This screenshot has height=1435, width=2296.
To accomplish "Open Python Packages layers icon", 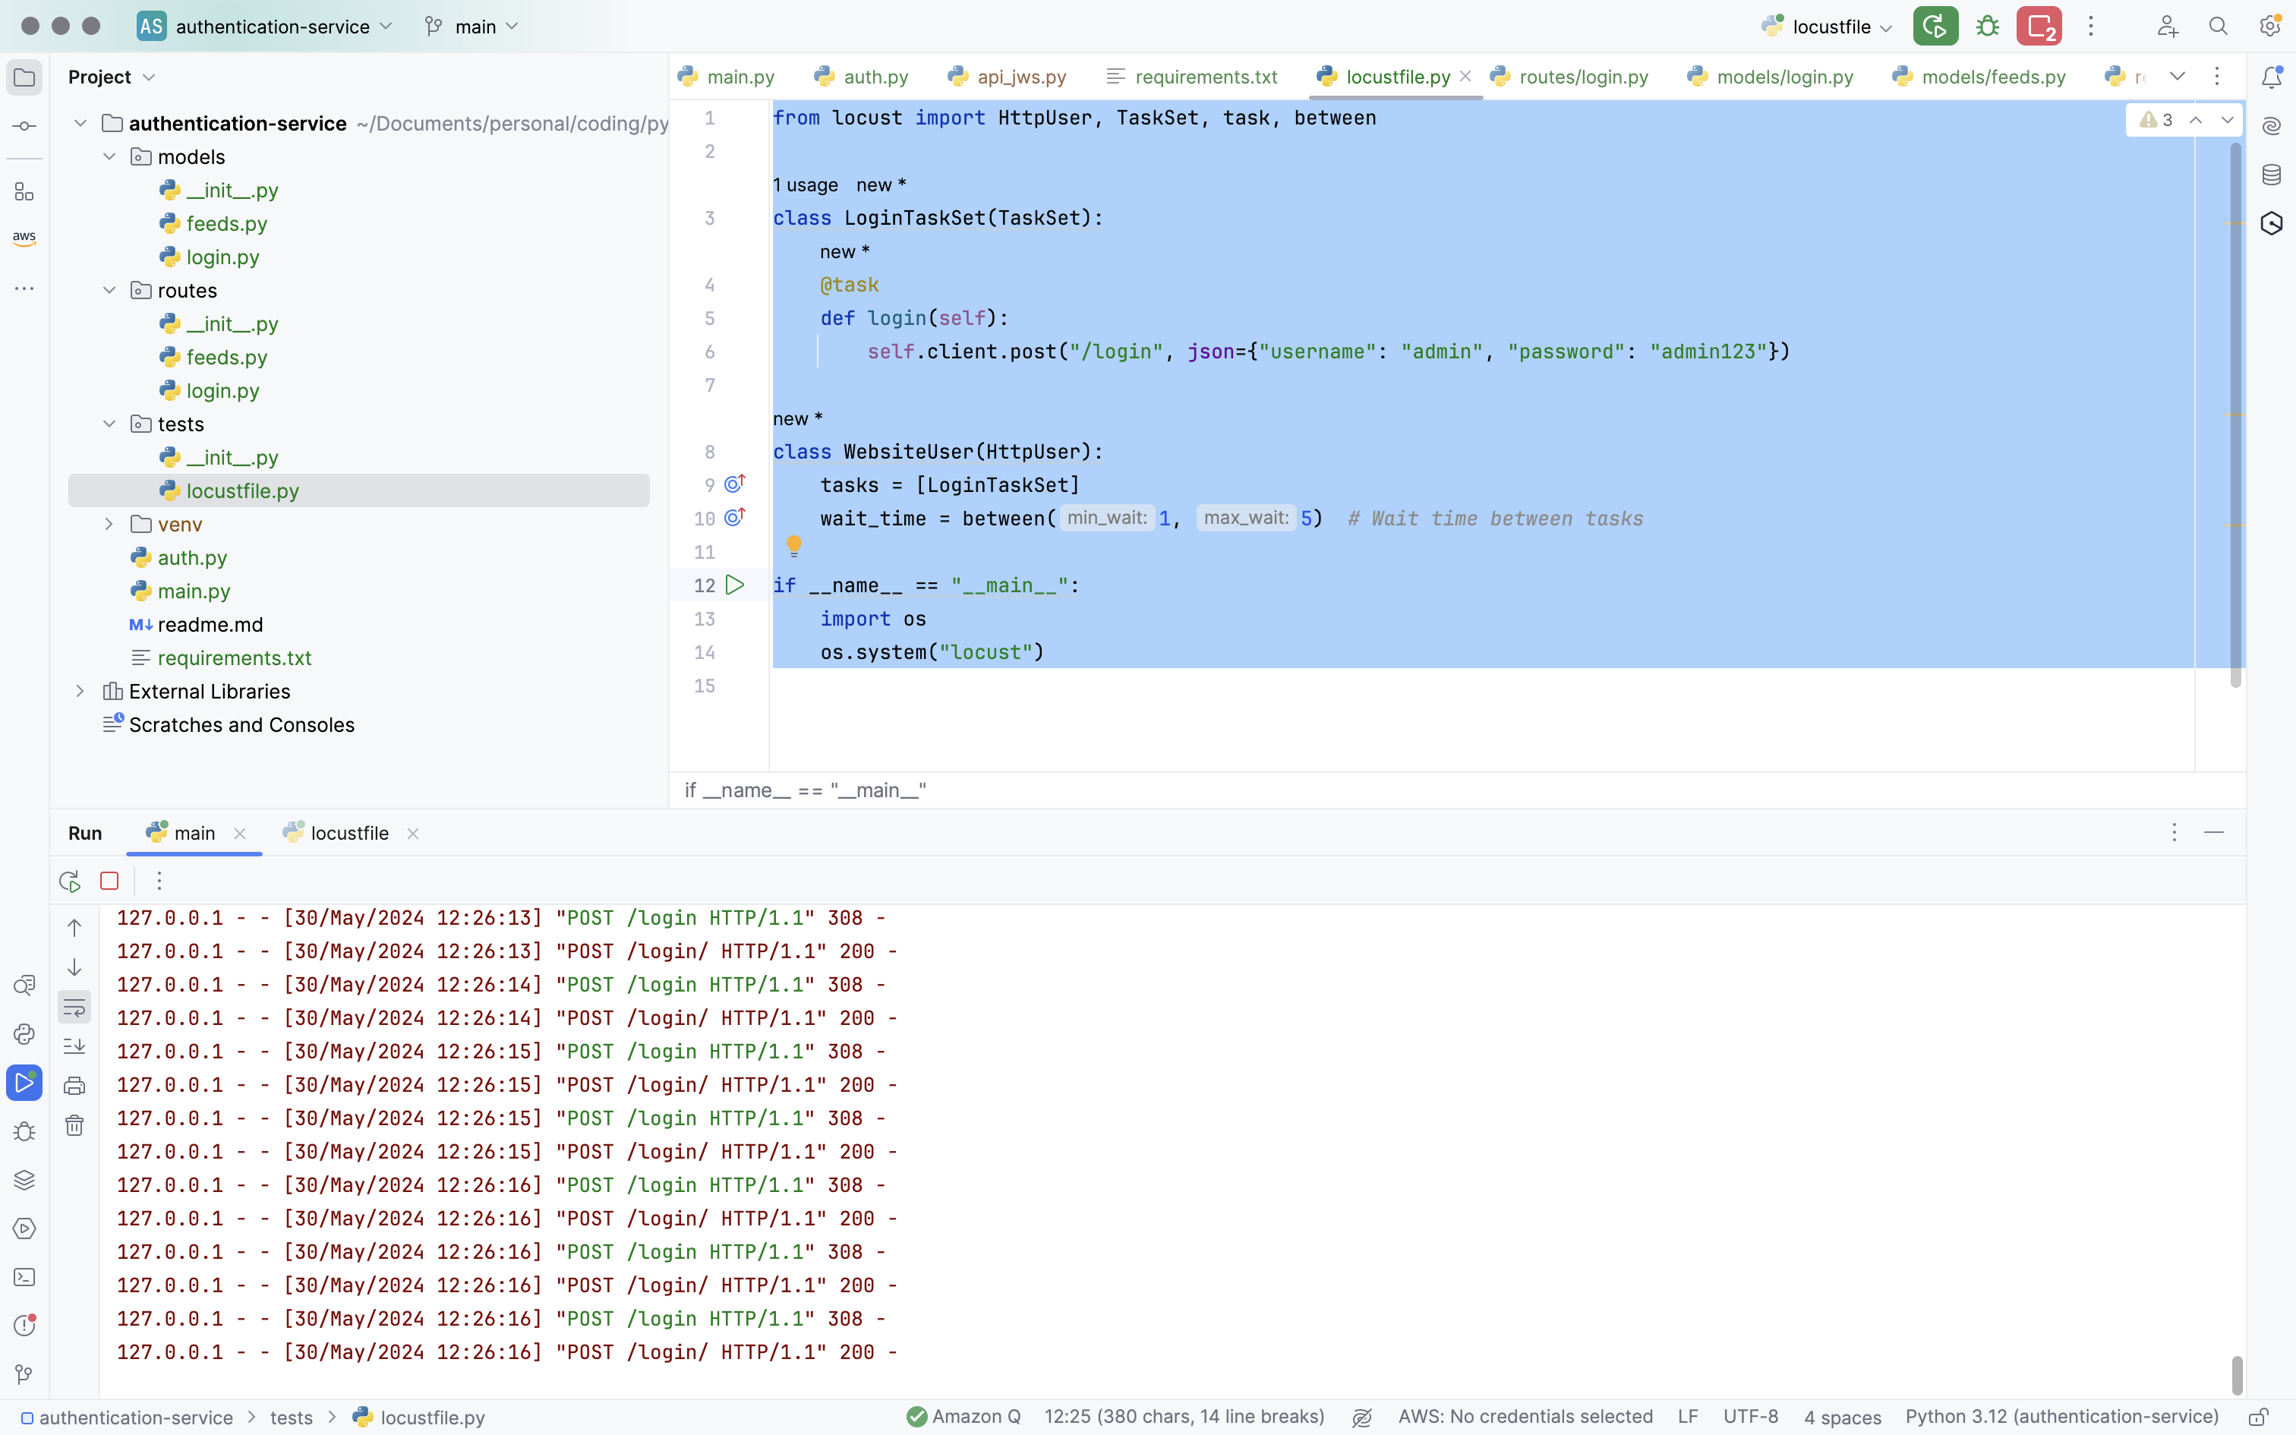I will pyautogui.click(x=24, y=1180).
